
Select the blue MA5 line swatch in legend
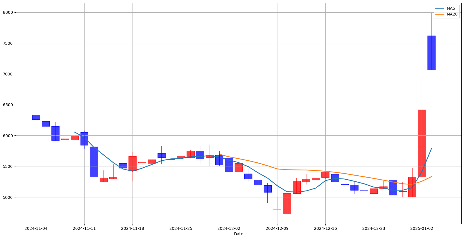(440, 8)
